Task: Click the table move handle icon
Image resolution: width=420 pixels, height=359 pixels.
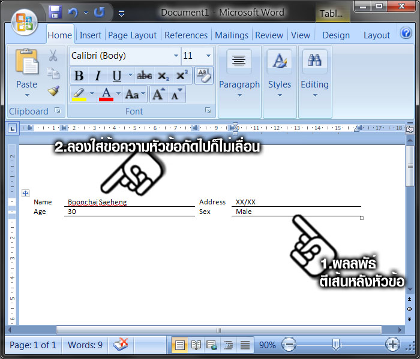Action: [25, 193]
